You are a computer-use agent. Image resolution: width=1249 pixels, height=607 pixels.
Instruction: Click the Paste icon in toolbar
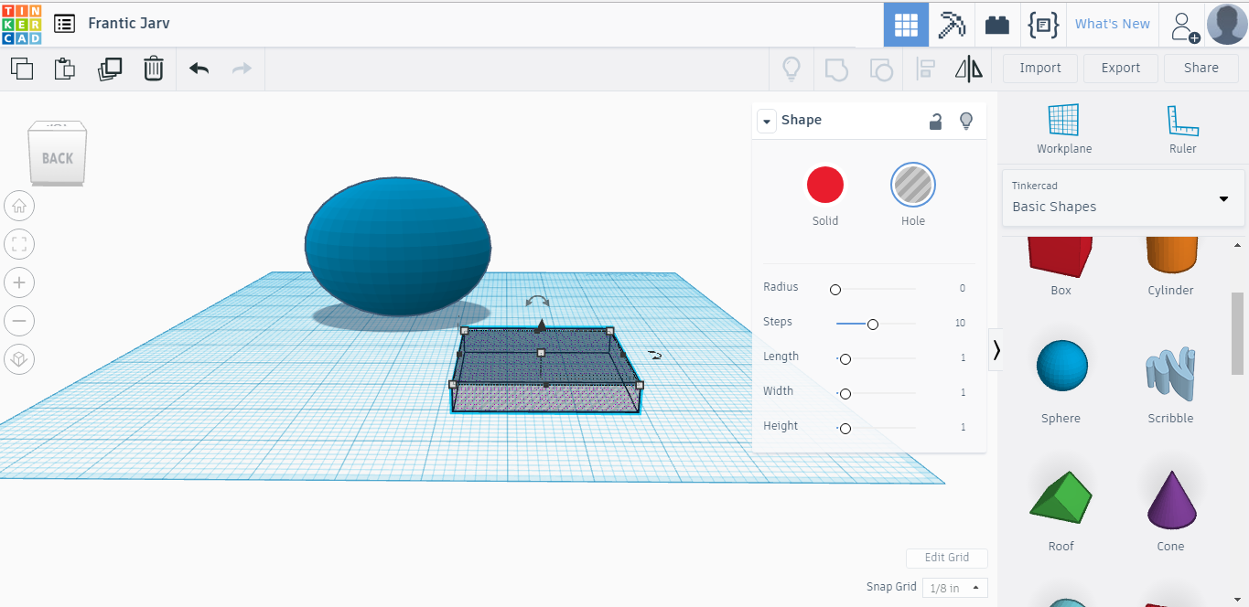click(x=65, y=69)
